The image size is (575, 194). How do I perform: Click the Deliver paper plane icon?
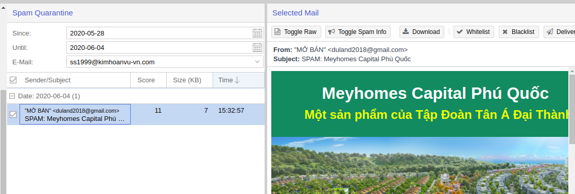[550, 32]
